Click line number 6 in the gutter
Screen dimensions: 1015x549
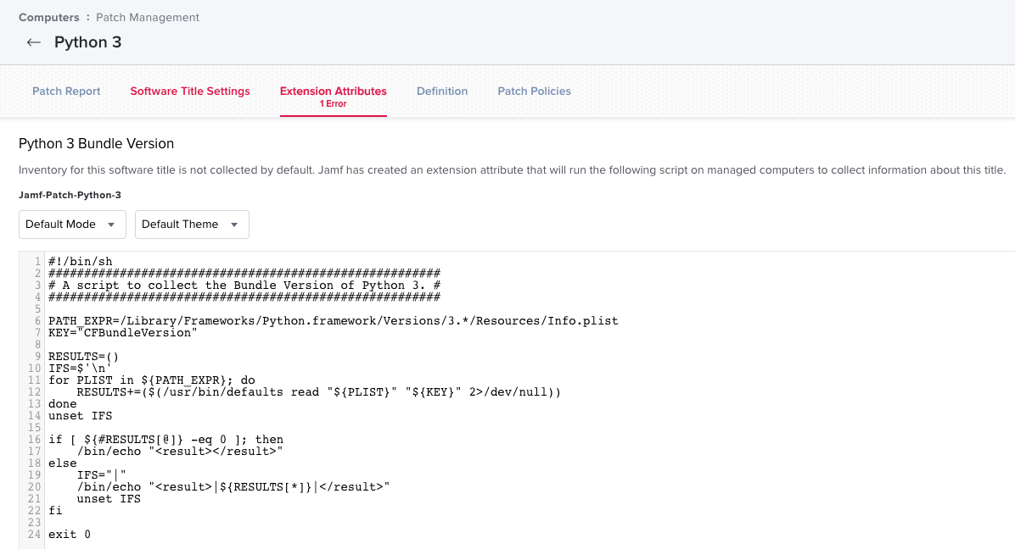coord(37,321)
